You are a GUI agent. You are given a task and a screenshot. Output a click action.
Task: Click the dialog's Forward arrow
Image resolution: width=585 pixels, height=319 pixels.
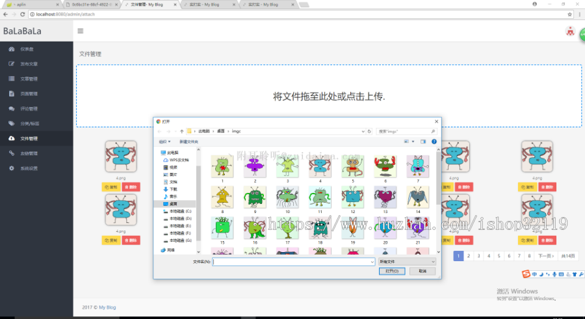[x=168, y=131]
